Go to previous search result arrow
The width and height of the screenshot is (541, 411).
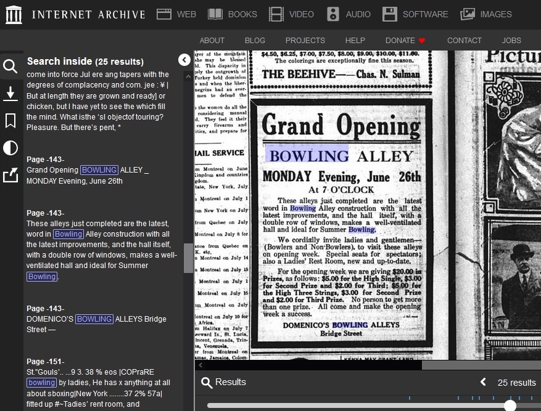[x=483, y=383]
